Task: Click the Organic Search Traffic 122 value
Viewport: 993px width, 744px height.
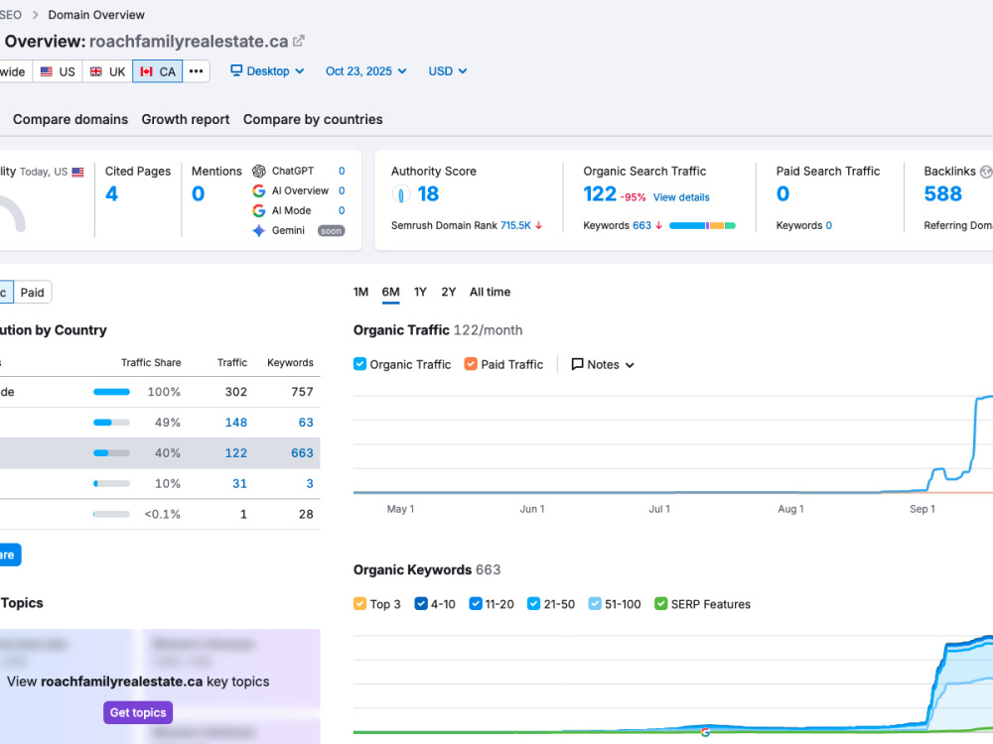Action: tap(600, 193)
